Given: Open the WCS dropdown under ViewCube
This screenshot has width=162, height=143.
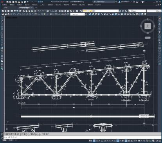Looking at the screenshot, I should pyautogui.click(x=148, y=38).
